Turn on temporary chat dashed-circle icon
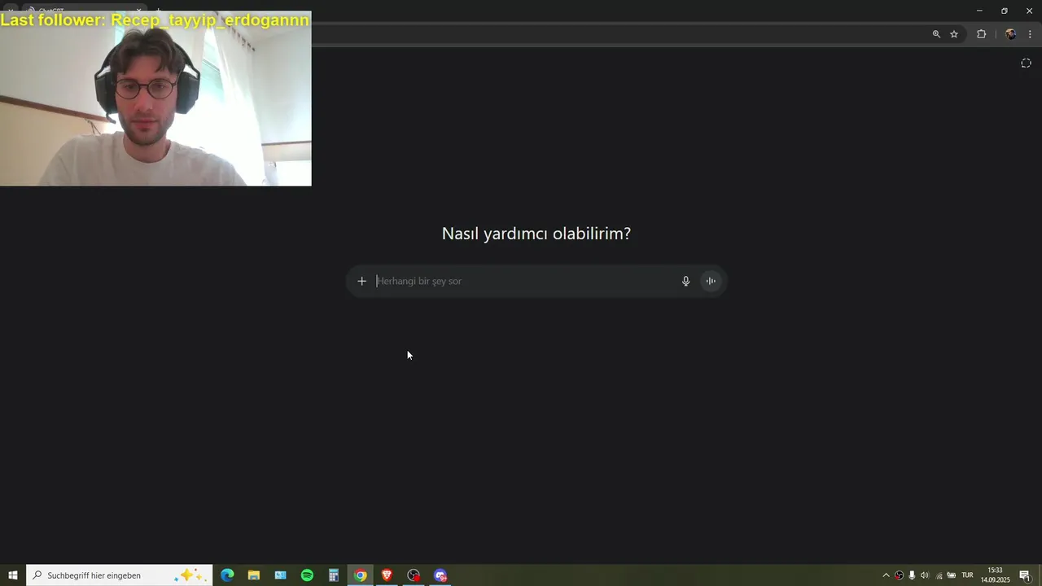1042x586 pixels. coord(1026,63)
